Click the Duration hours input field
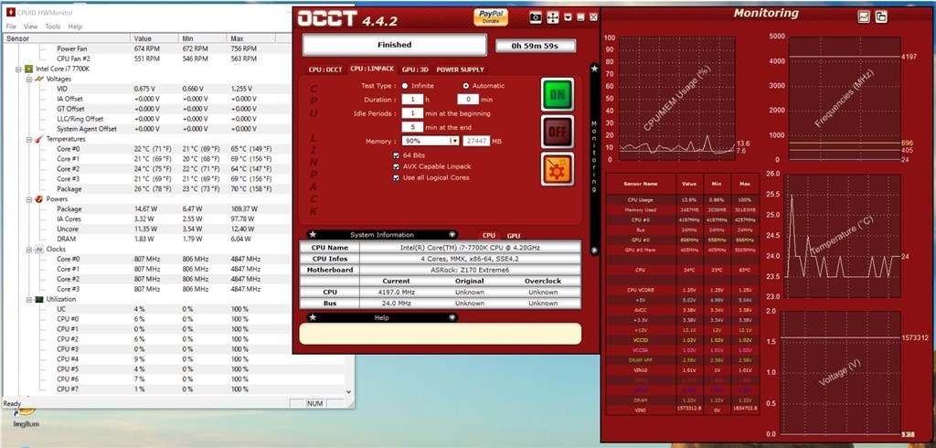Screen dimensions: 936x448 tap(412, 99)
